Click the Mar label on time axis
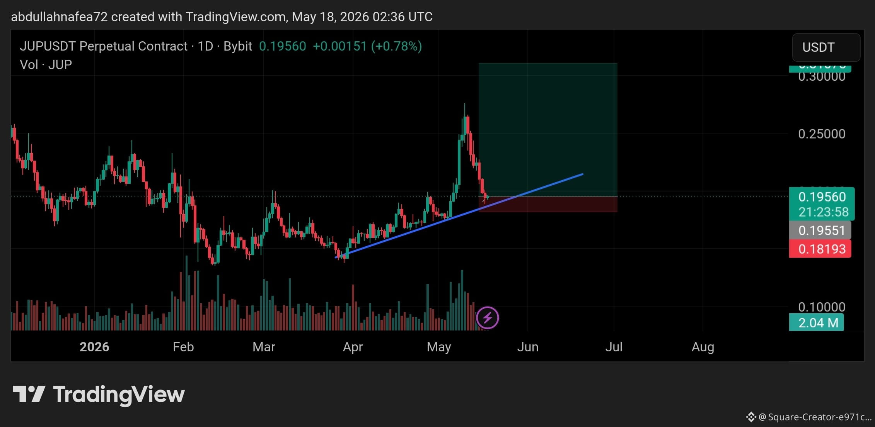The image size is (875, 427). tap(264, 347)
